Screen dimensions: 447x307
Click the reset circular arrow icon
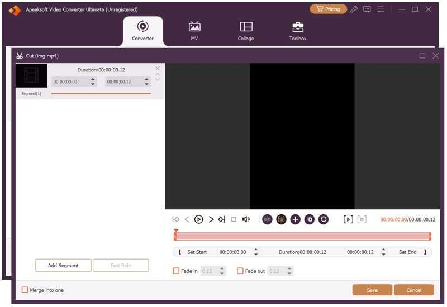324,219
